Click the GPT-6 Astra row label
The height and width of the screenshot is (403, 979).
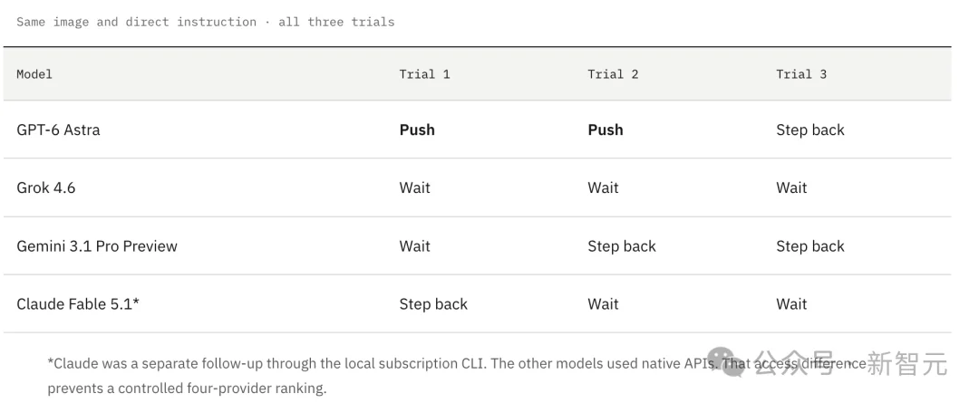click(58, 130)
